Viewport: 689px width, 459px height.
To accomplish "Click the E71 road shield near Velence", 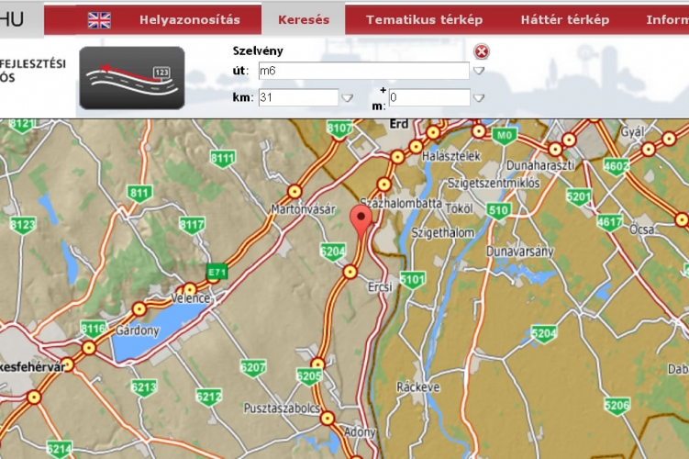I will [217, 273].
